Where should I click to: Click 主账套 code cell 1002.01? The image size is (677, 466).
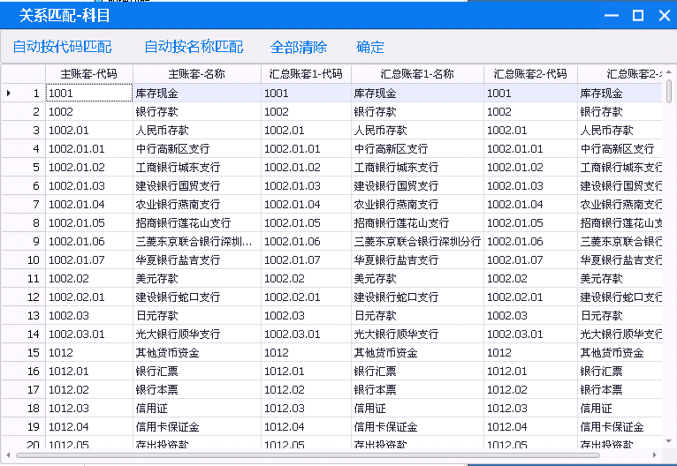tap(89, 131)
